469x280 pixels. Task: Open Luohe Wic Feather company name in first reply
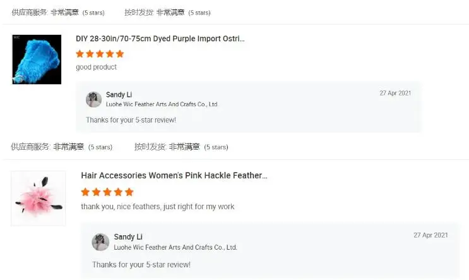162,104
